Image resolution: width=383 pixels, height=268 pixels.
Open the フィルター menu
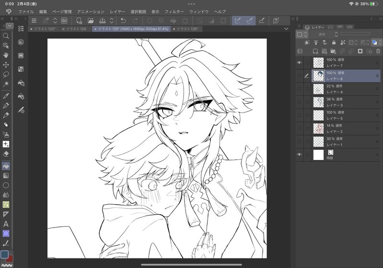pos(174,12)
